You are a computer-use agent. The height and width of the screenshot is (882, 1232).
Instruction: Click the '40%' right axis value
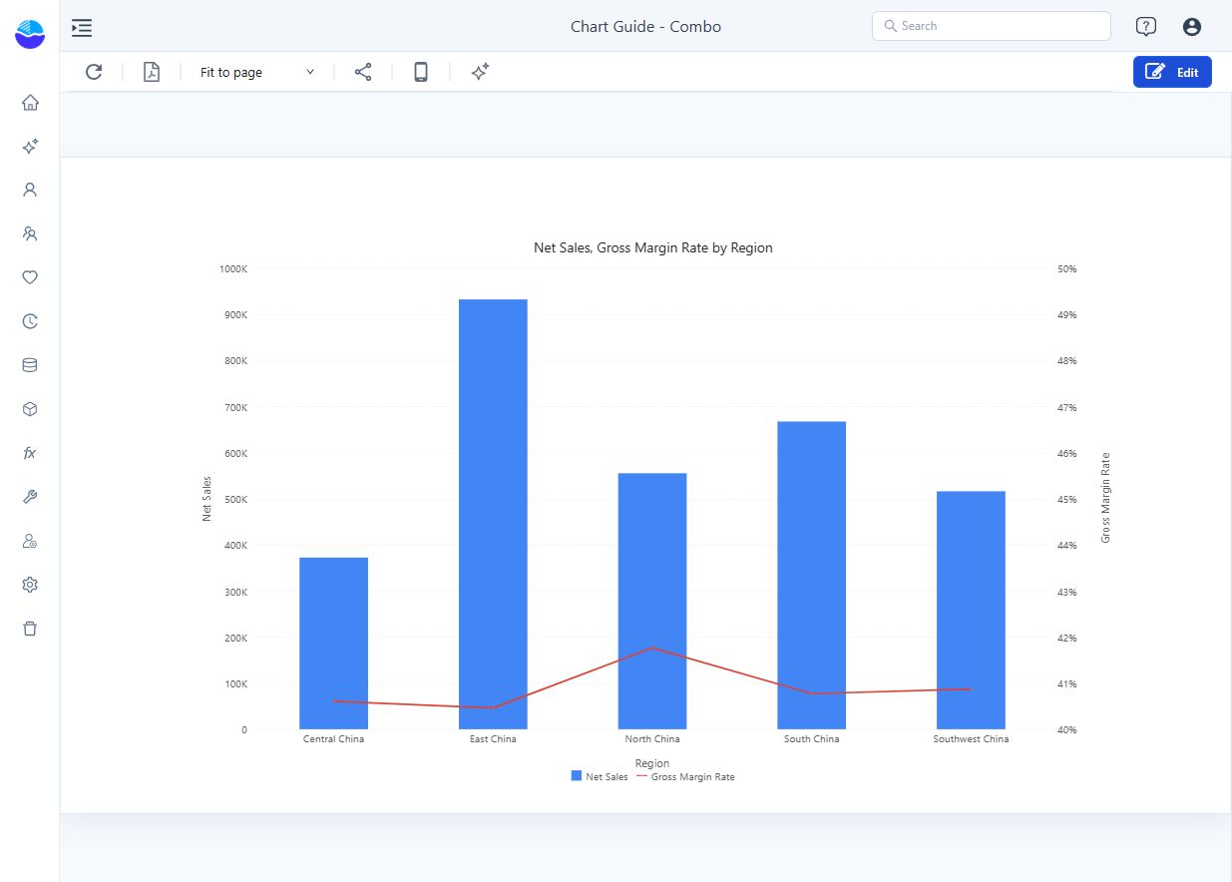(1066, 729)
